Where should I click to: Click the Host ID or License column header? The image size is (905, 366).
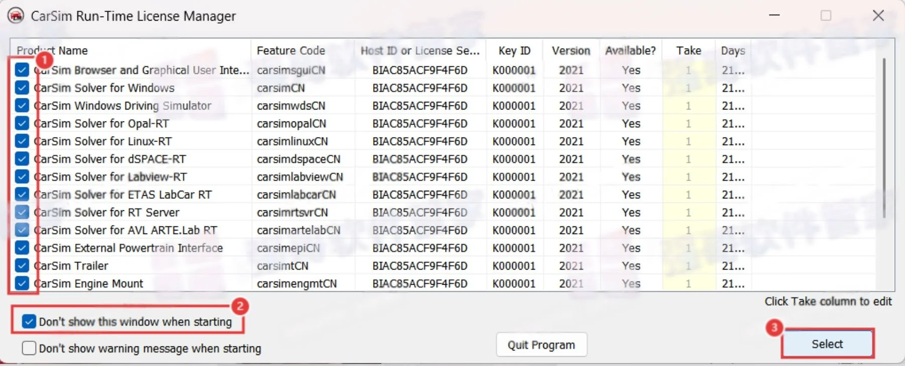[x=420, y=50]
